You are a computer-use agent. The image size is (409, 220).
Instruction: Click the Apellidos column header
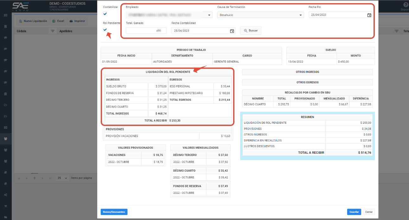coord(66,31)
